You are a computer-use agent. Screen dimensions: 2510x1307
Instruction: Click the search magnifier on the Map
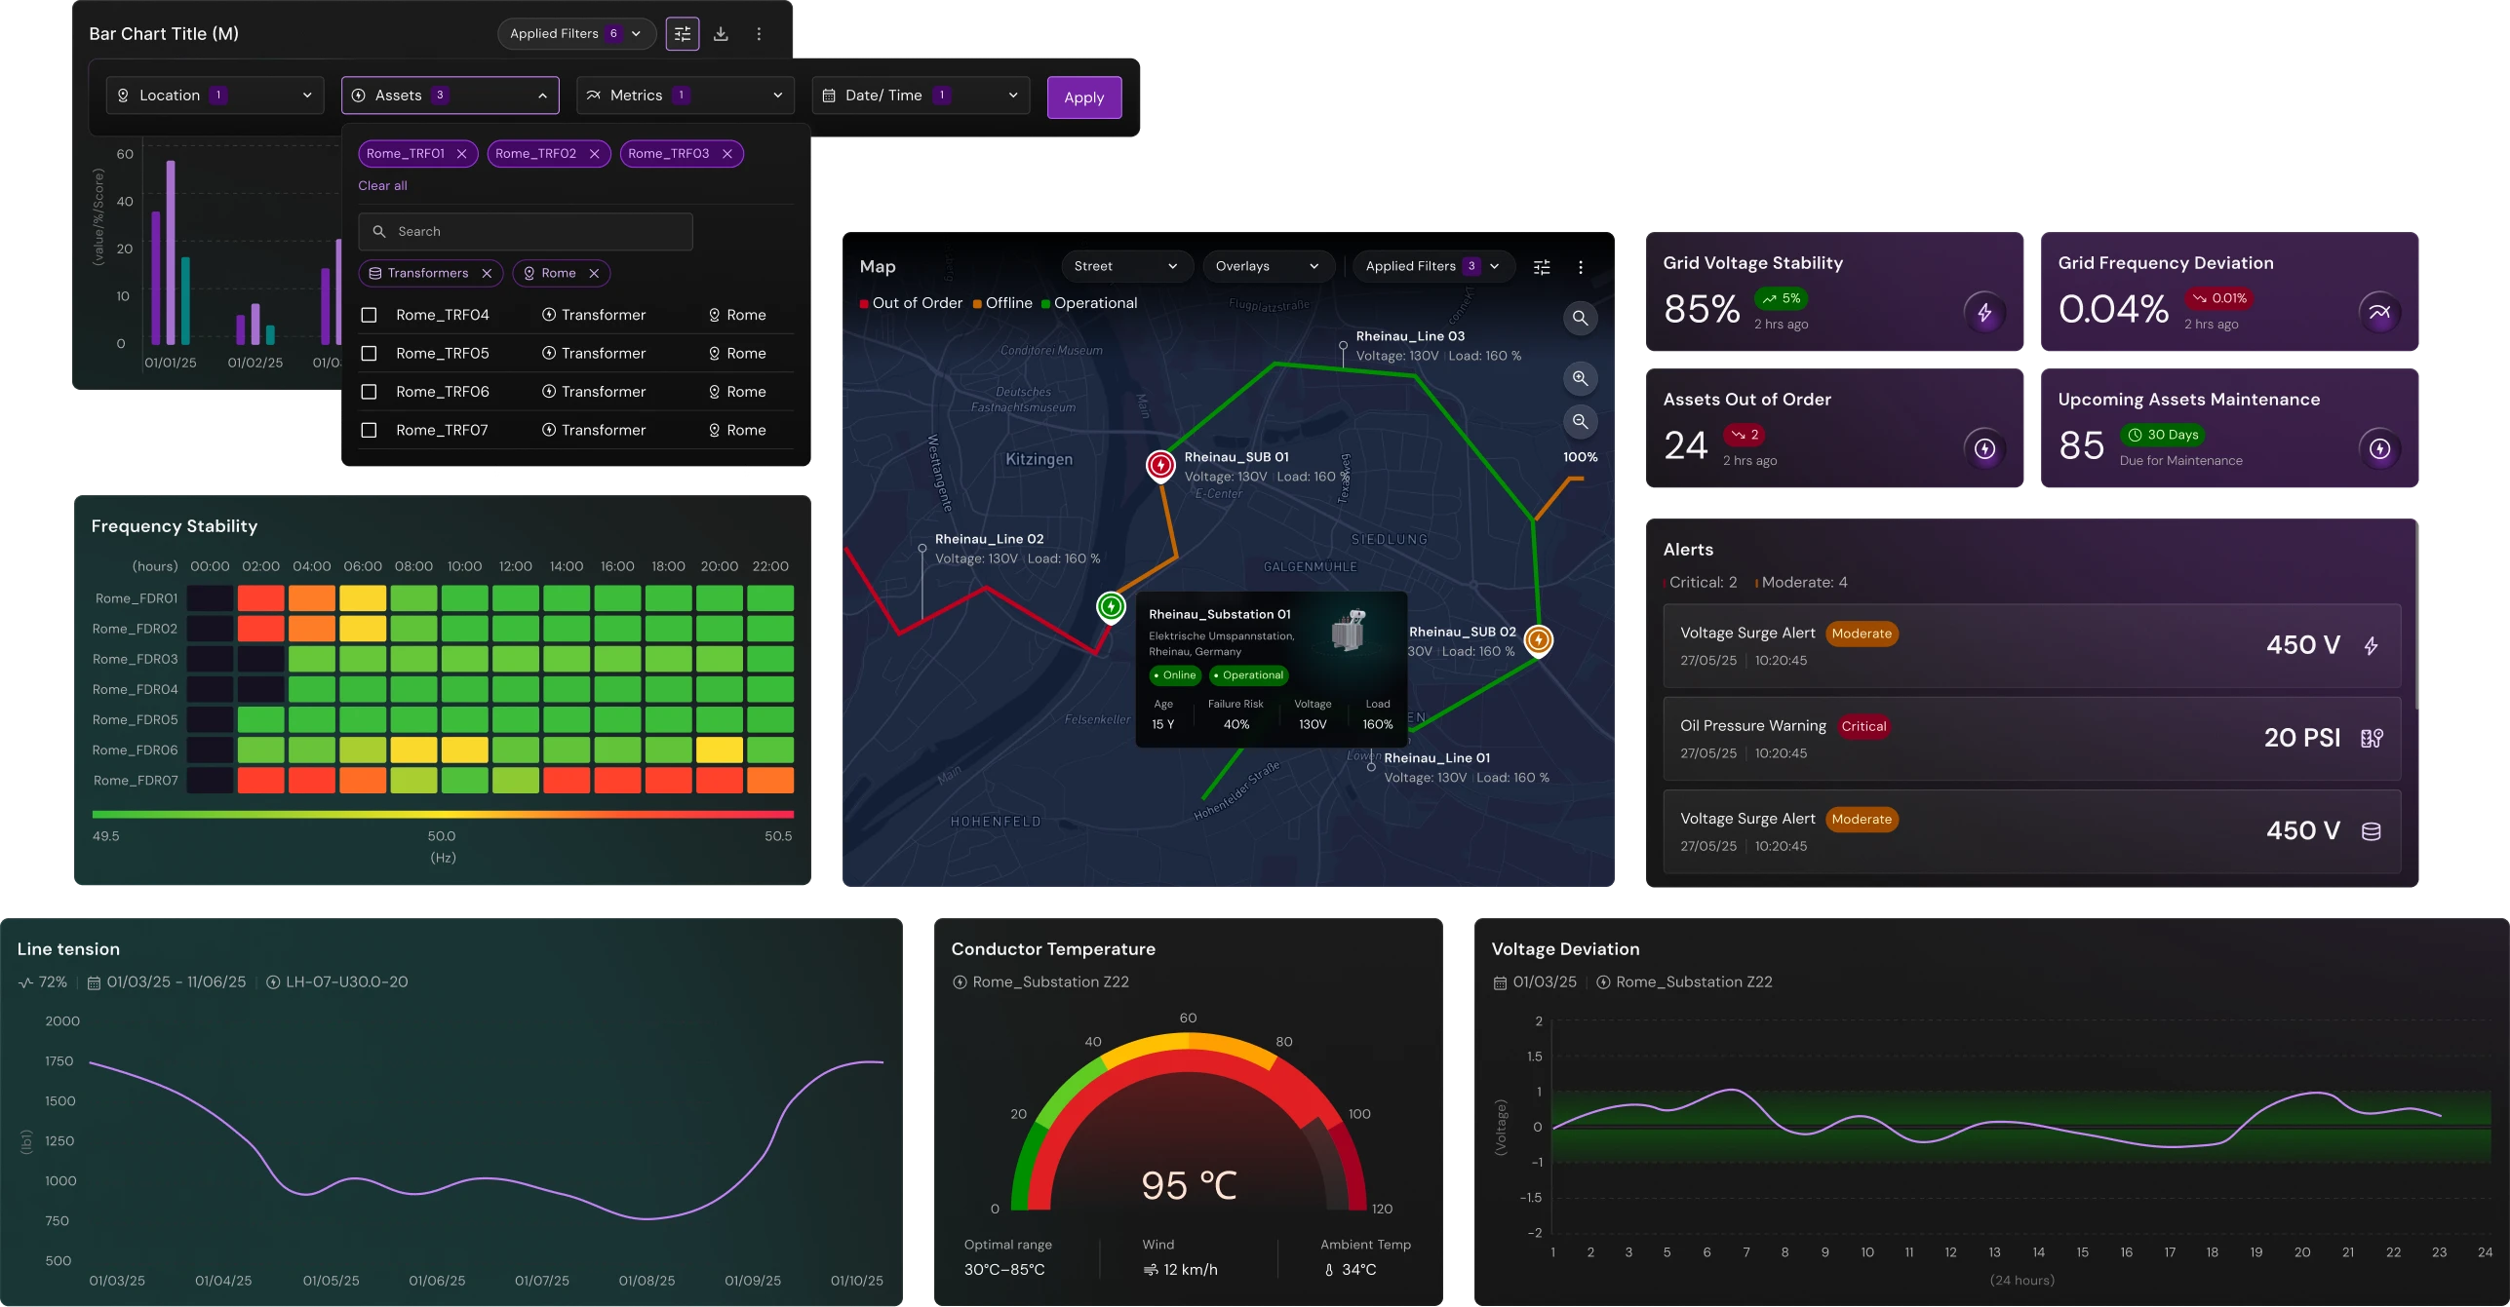click(x=1580, y=318)
